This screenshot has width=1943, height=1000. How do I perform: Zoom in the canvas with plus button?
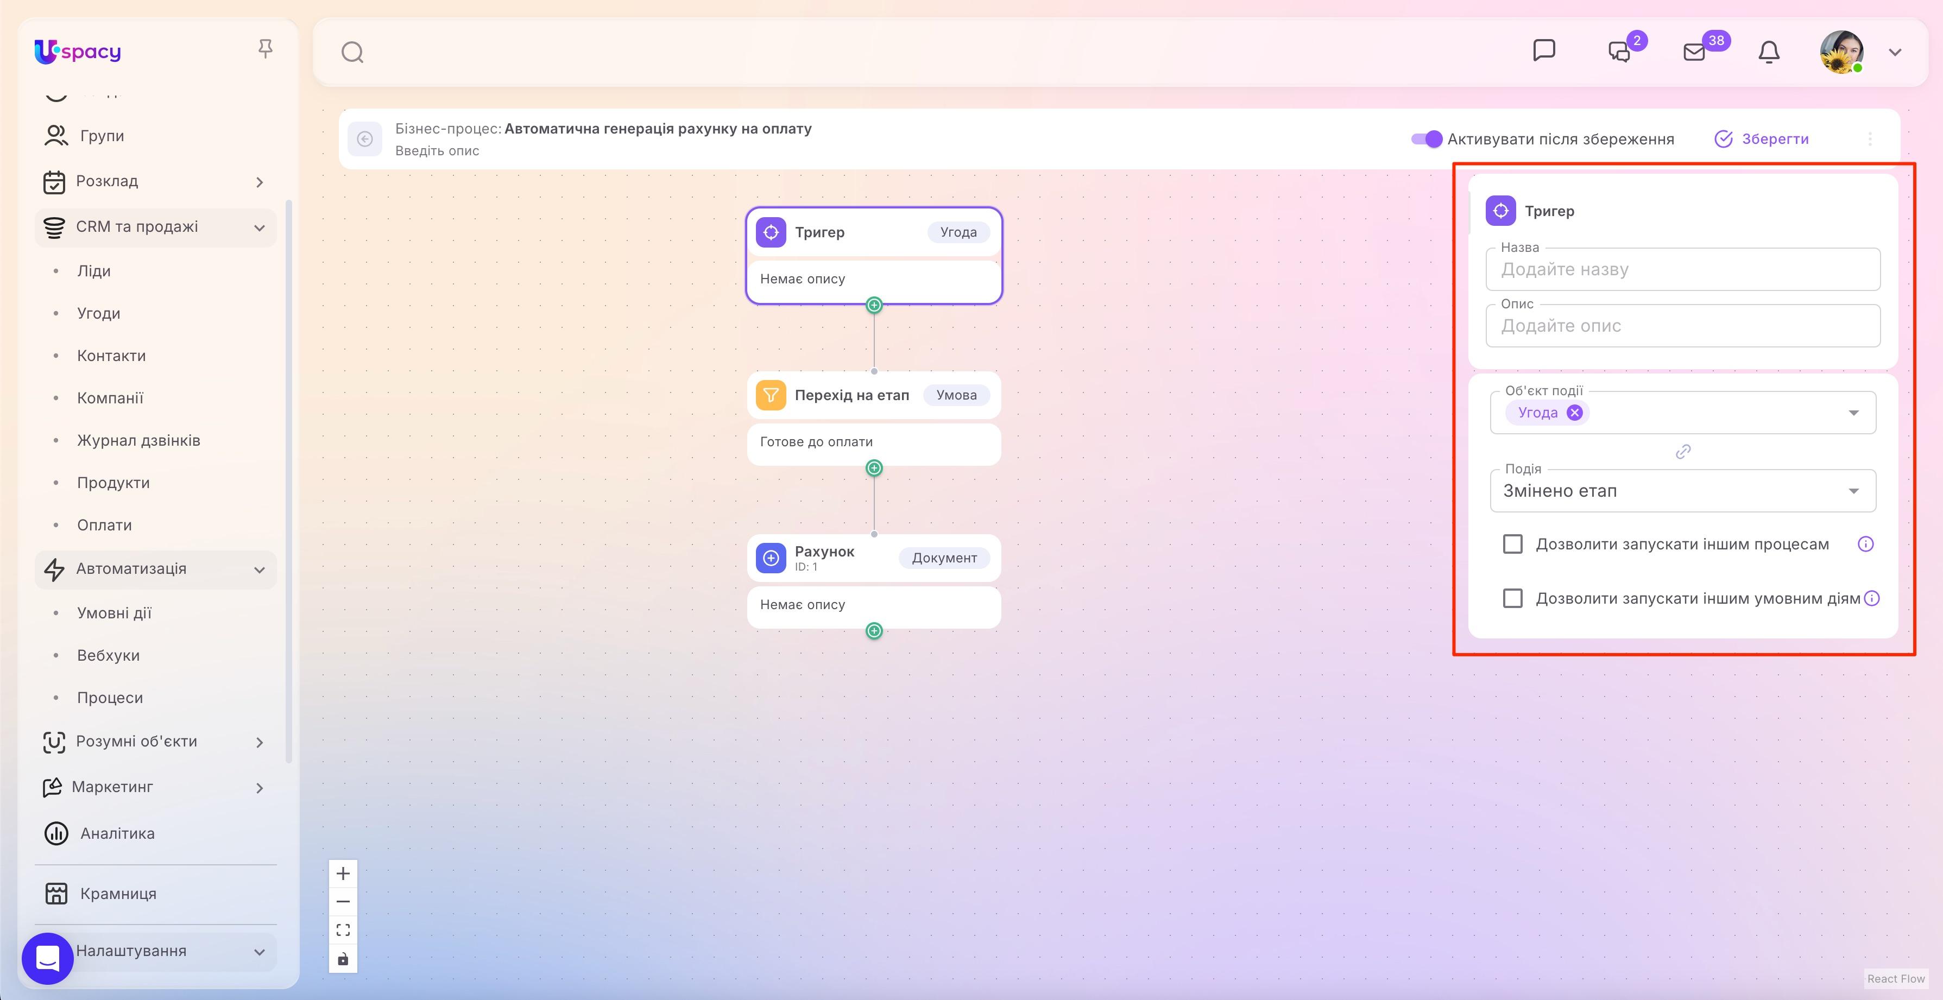pos(343,874)
